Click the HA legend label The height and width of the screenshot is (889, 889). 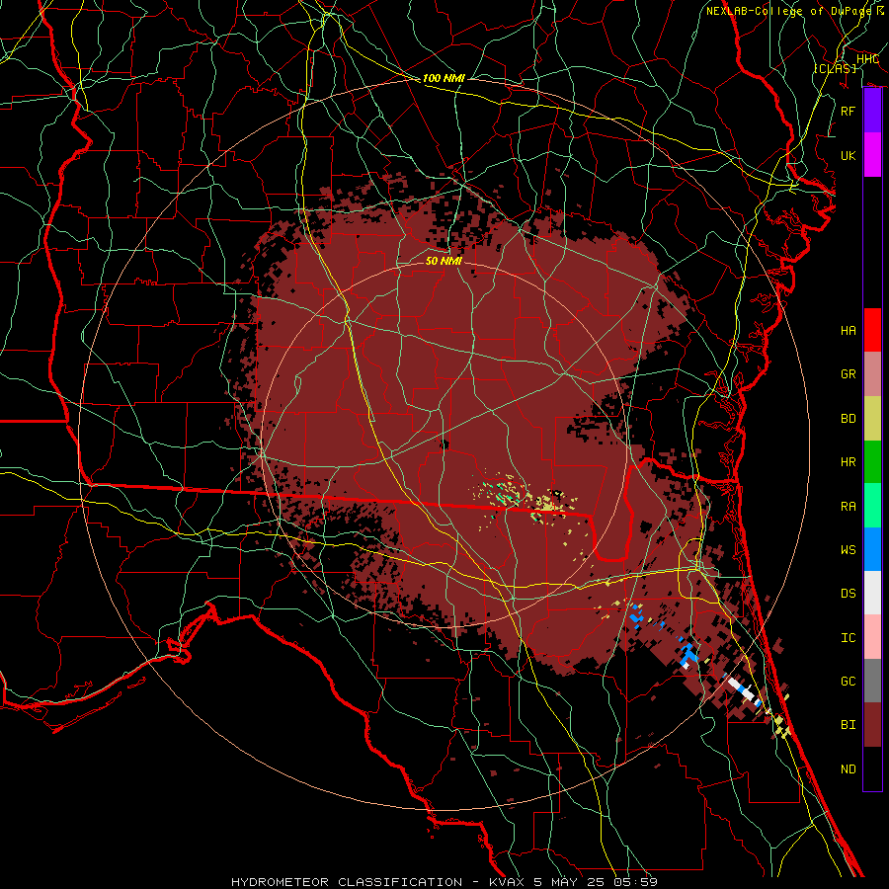pos(849,331)
